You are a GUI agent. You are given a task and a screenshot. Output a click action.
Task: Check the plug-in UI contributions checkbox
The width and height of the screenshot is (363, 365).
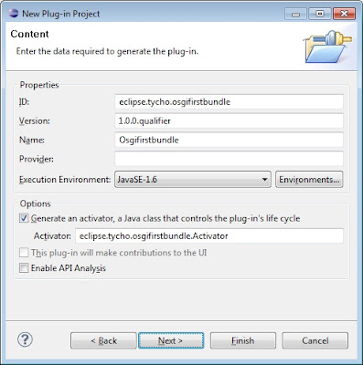pos(24,253)
